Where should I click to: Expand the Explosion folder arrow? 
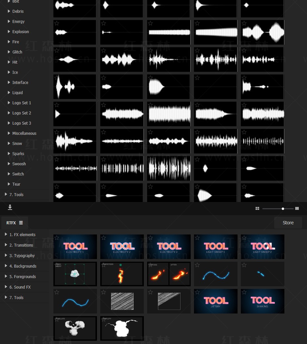(x=9, y=31)
